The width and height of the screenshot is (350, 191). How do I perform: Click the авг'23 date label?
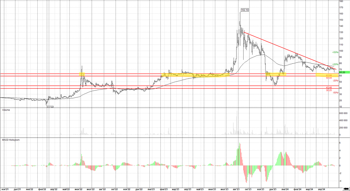(237, 189)
